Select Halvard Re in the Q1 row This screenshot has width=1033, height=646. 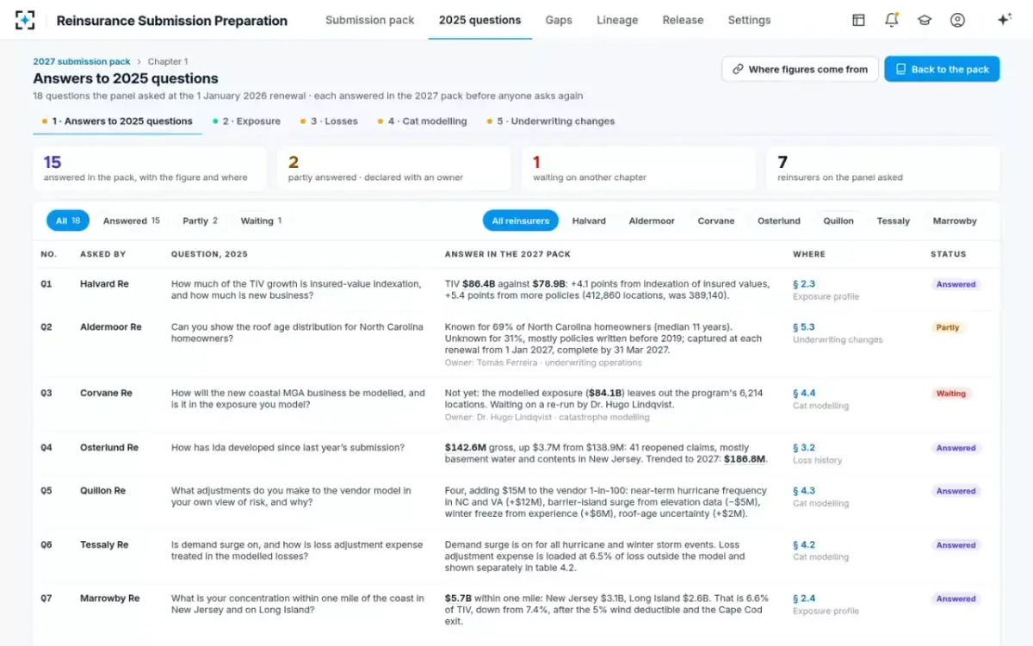(103, 283)
